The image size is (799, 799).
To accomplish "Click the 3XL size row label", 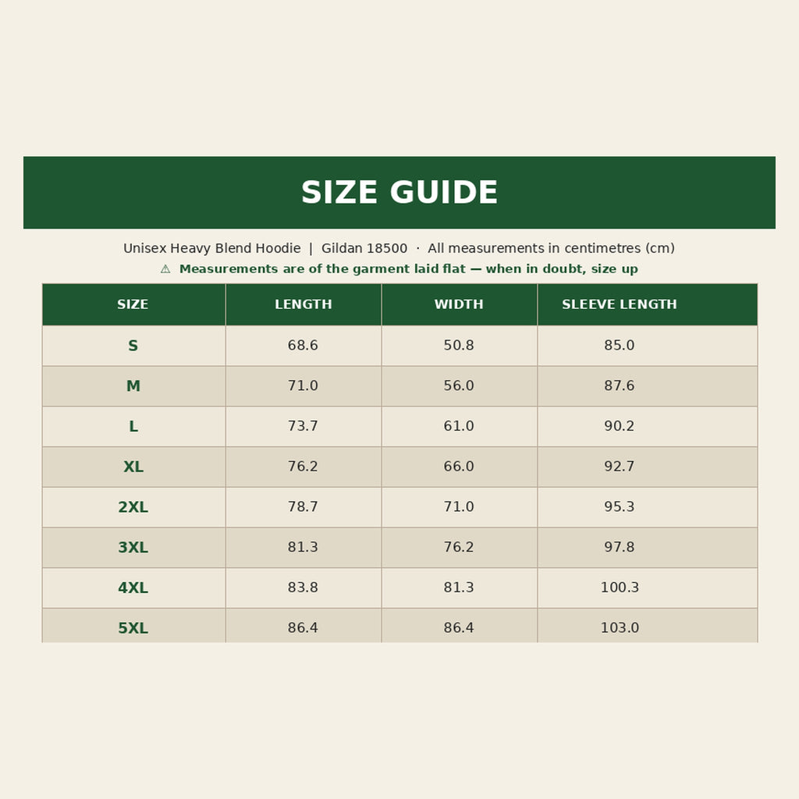I will pyautogui.click(x=133, y=547).
